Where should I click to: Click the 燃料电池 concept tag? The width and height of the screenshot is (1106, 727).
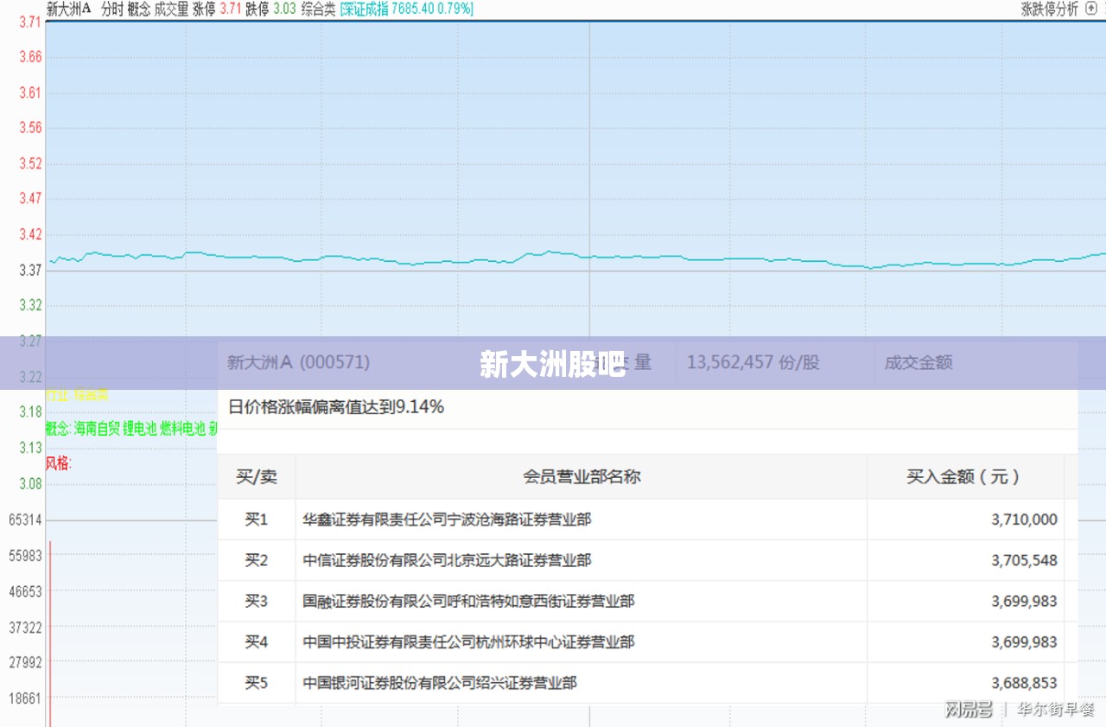[x=183, y=429]
